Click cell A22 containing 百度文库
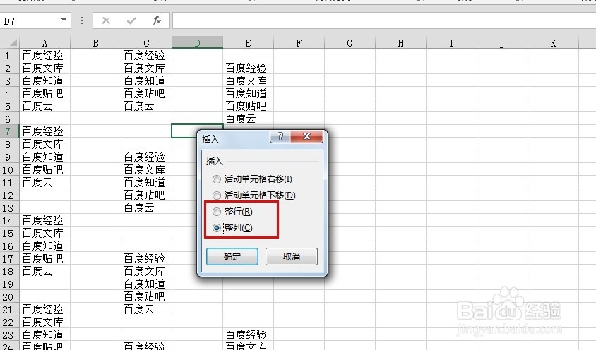 click(45, 322)
